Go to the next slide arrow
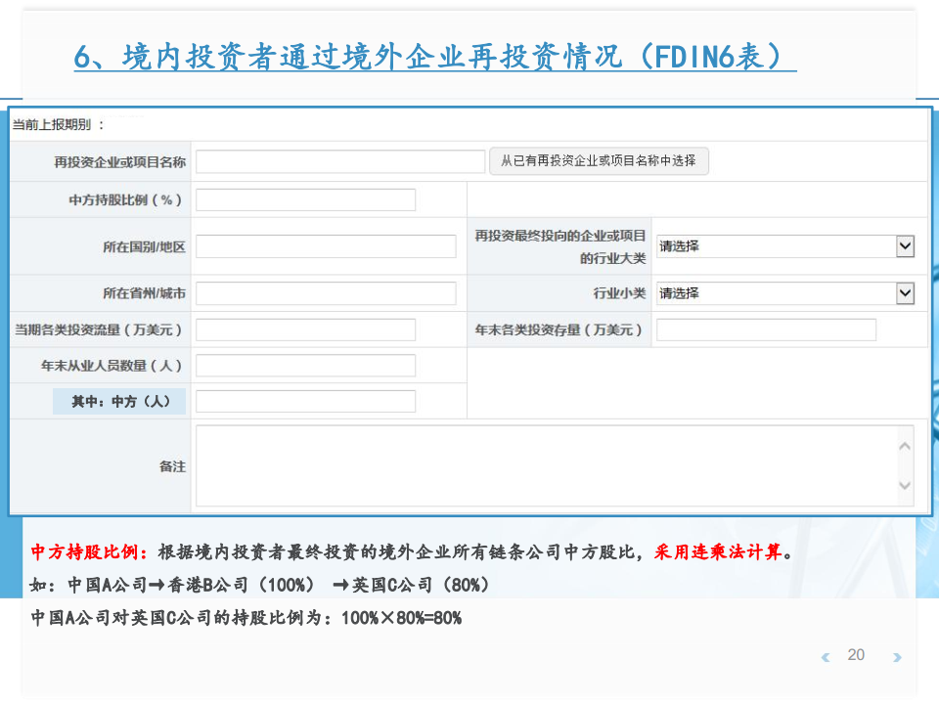 (896, 657)
